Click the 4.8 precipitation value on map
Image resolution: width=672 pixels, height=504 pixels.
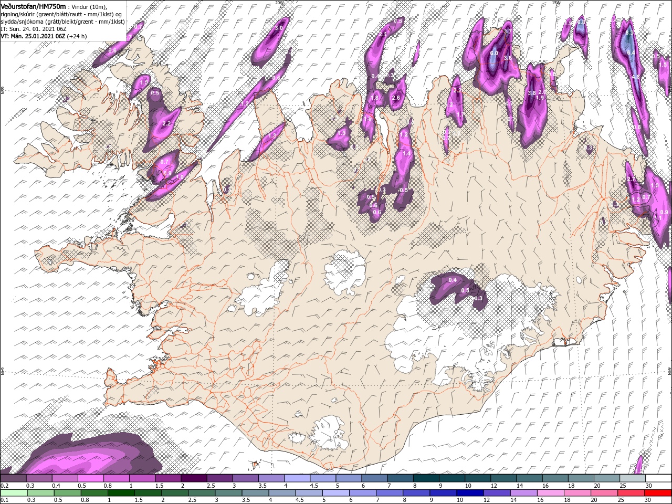pos(635,77)
